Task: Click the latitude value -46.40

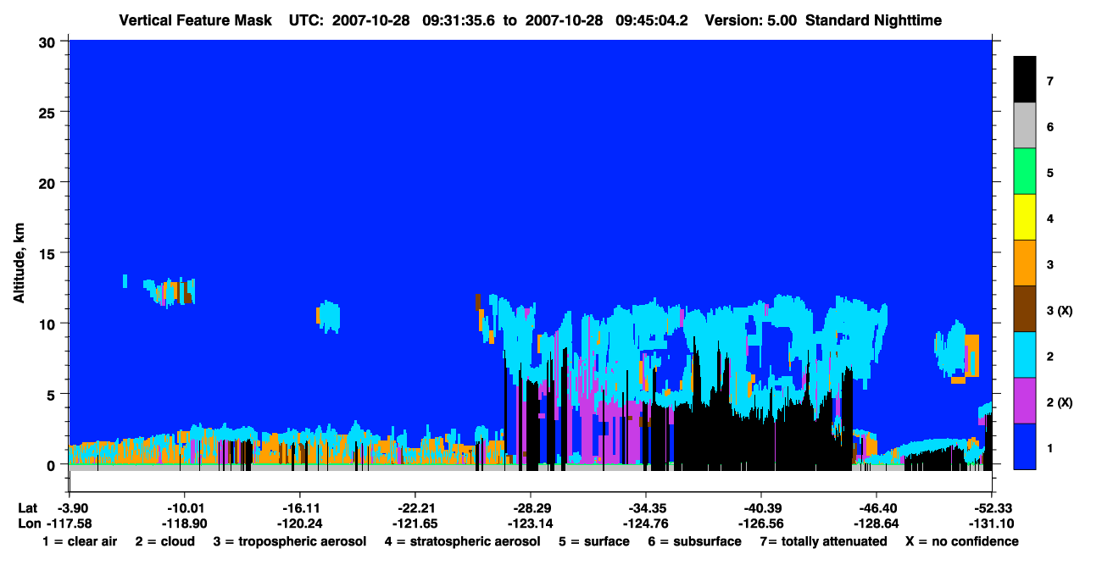Action: 877,507
